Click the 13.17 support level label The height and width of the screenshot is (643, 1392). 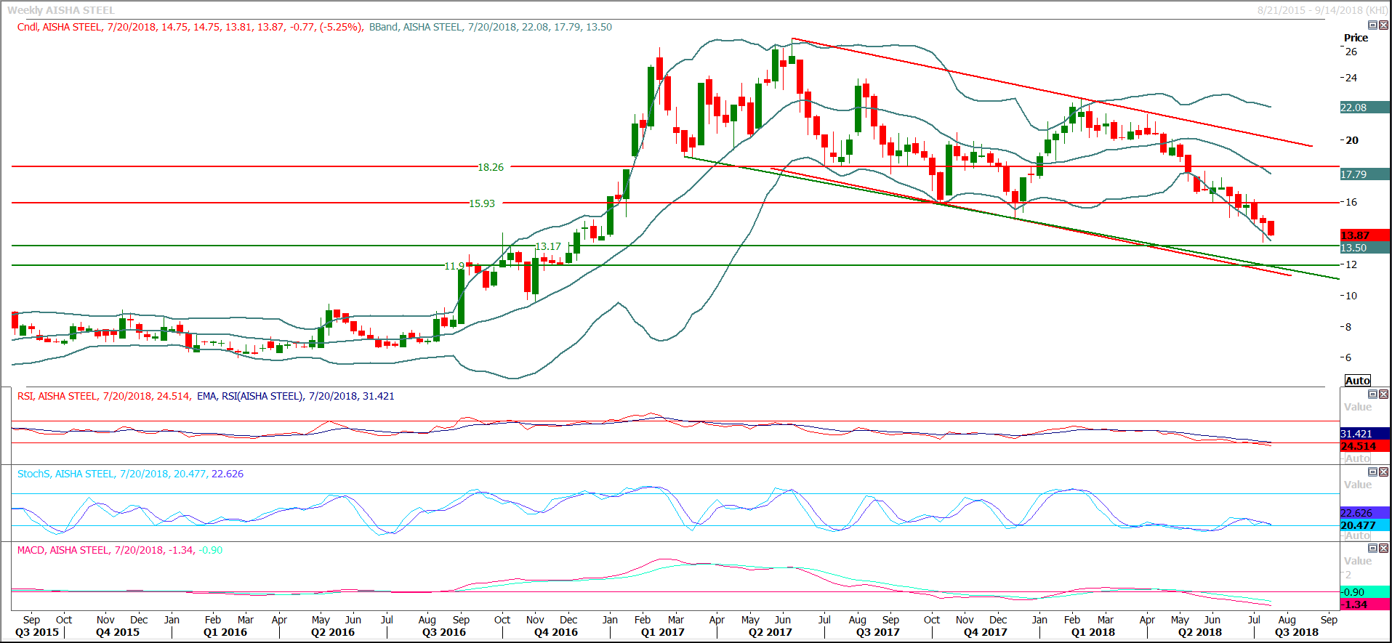[x=548, y=246]
